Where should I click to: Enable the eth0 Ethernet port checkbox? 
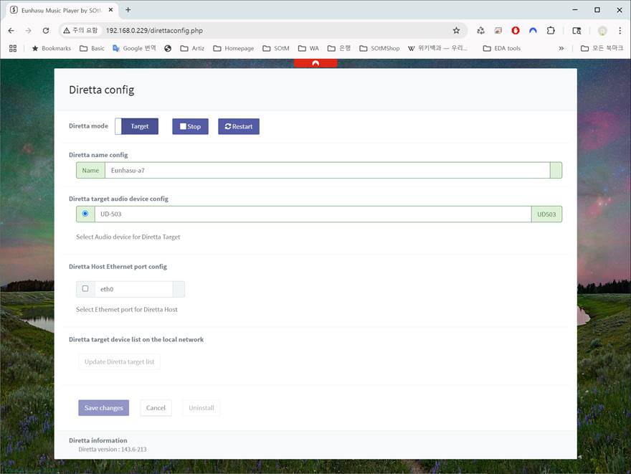pos(85,289)
